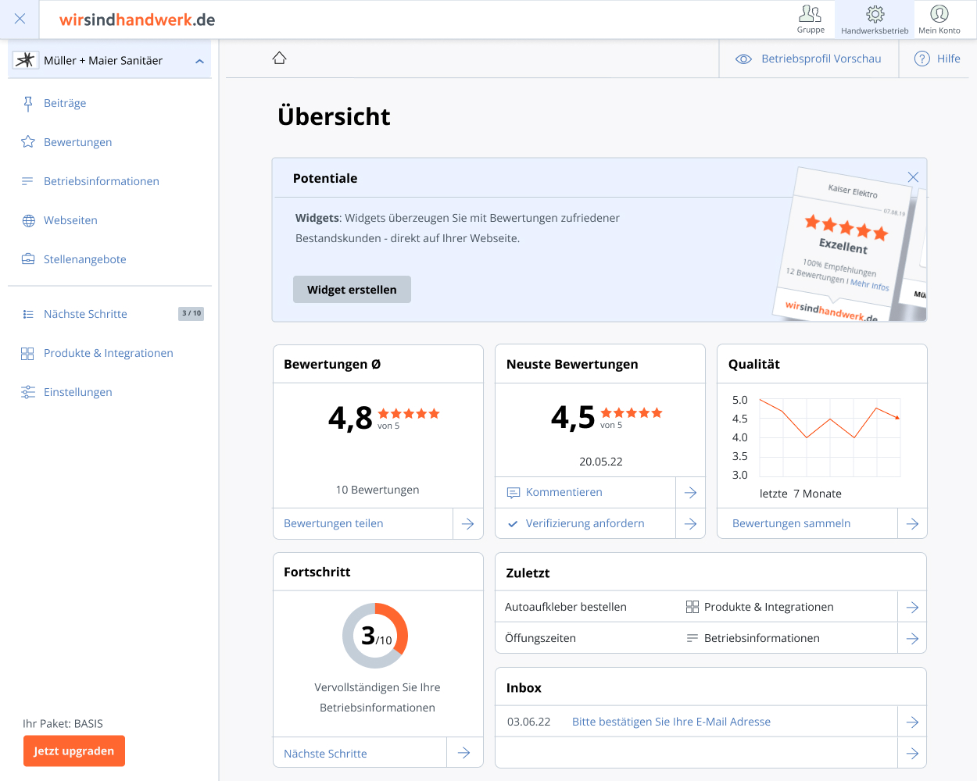The height and width of the screenshot is (781, 977).
Task: Click the arrow in the empty bottom Inbox row
Action: point(912,753)
